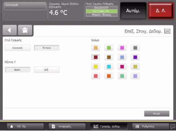The height and width of the screenshot is (131, 176).
Task: Pick the coral red color swatch
Action: (x=96, y=76)
